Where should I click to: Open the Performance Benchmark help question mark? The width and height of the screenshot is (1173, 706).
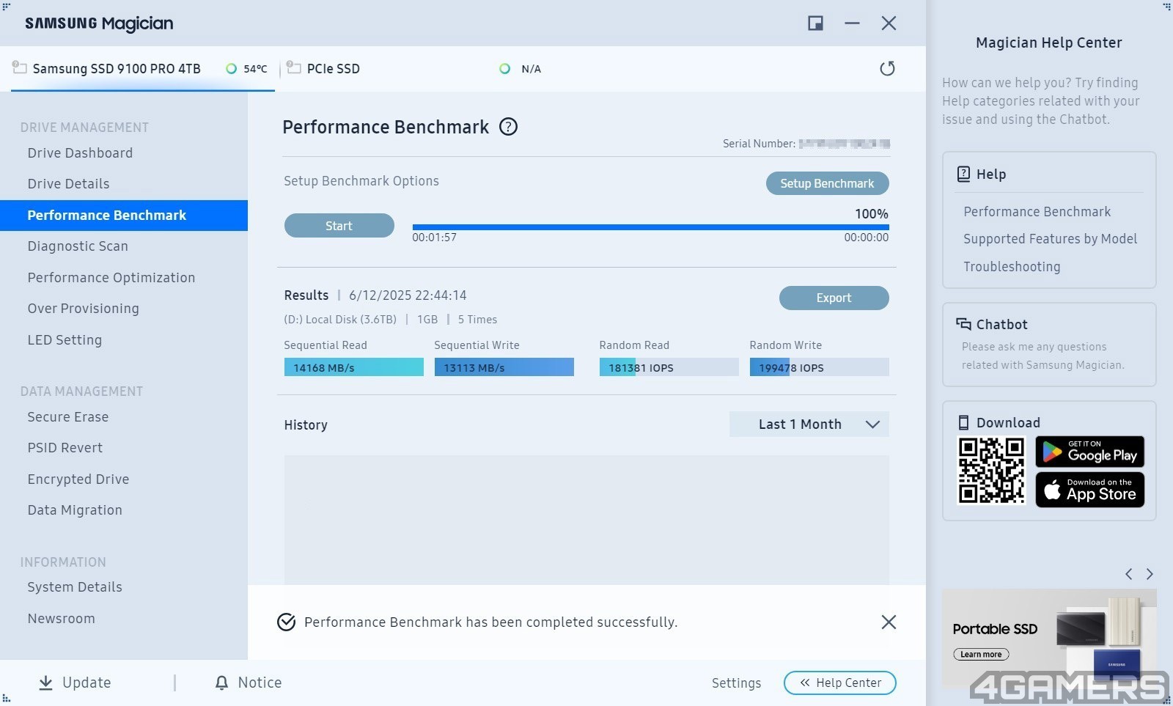(508, 127)
